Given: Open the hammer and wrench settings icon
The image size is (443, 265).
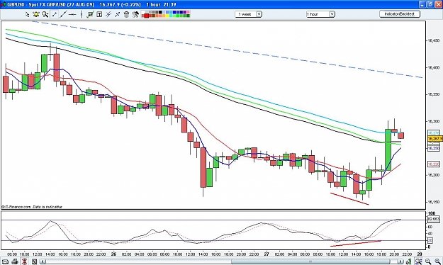Looking at the screenshot, I should point(135,14).
